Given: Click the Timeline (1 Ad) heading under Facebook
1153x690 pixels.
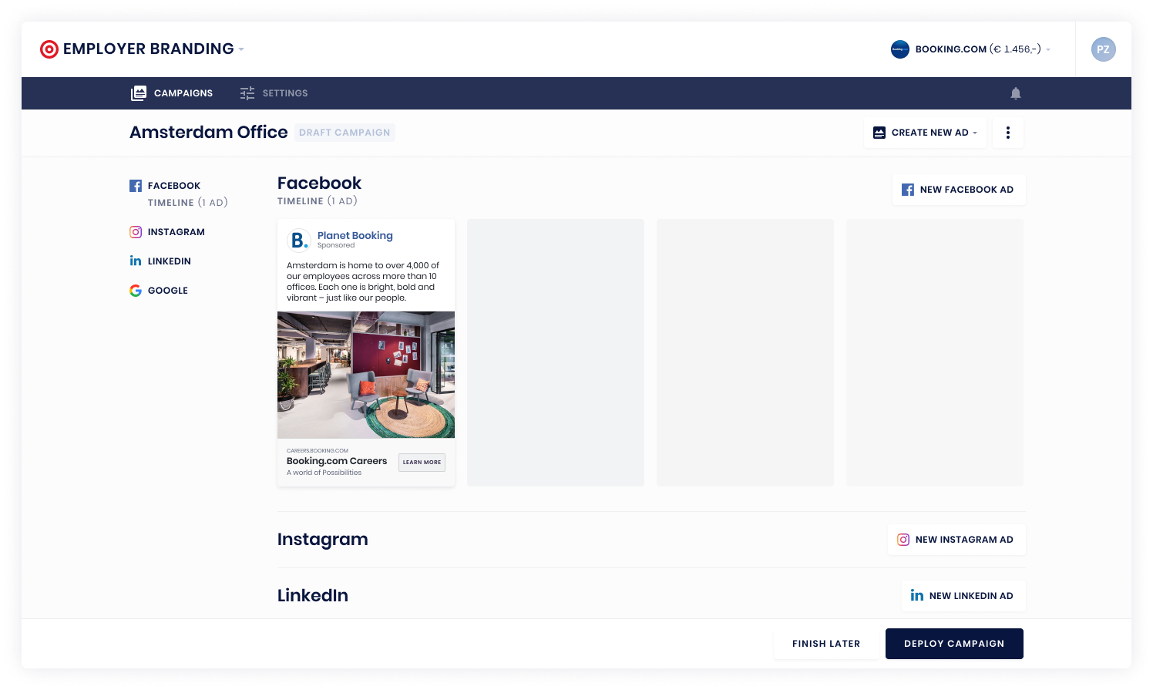Looking at the screenshot, I should tap(318, 201).
